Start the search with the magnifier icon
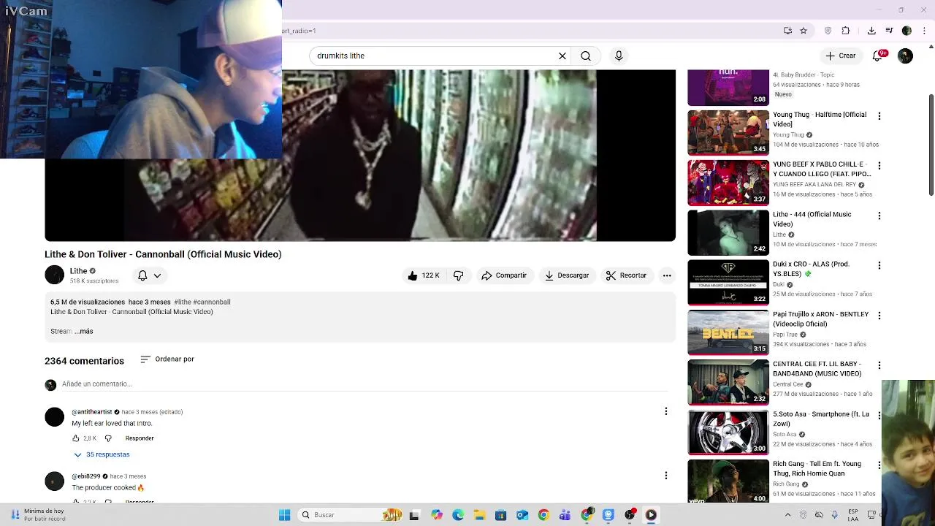The height and width of the screenshot is (526, 935). click(586, 56)
